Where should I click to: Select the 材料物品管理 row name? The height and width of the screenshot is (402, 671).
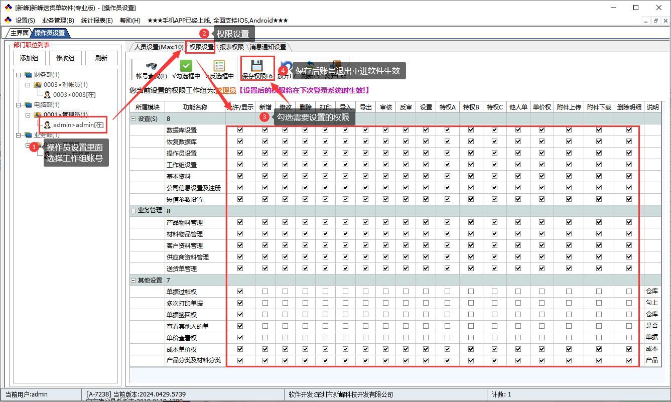[x=185, y=234]
